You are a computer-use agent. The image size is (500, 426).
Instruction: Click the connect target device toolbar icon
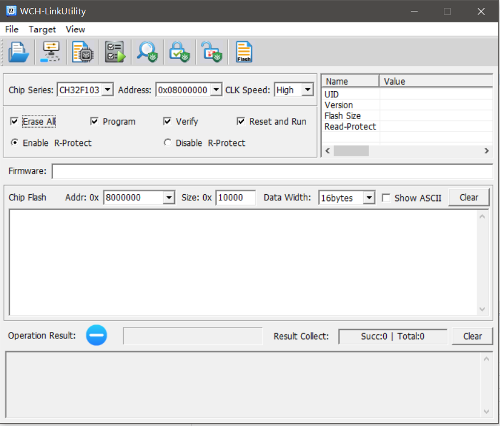51,52
